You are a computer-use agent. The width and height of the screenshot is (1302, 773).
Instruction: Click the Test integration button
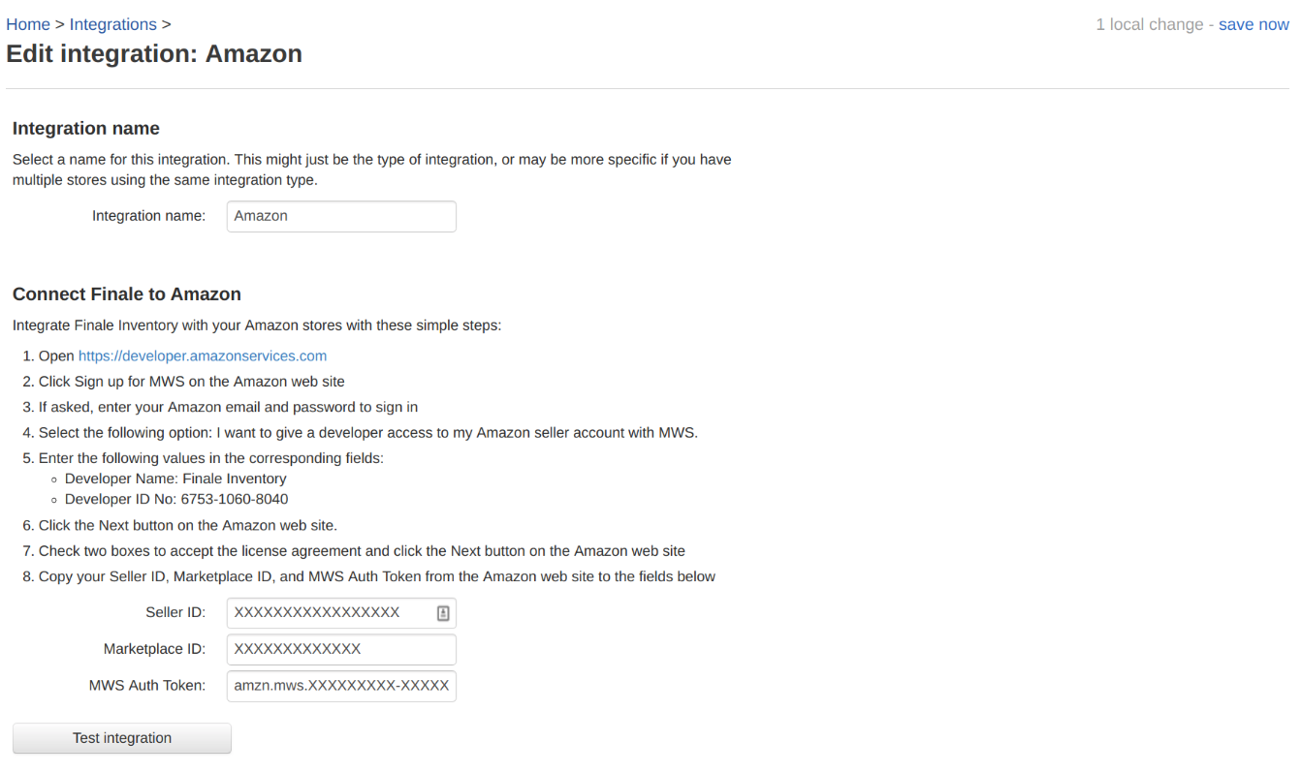click(x=122, y=738)
